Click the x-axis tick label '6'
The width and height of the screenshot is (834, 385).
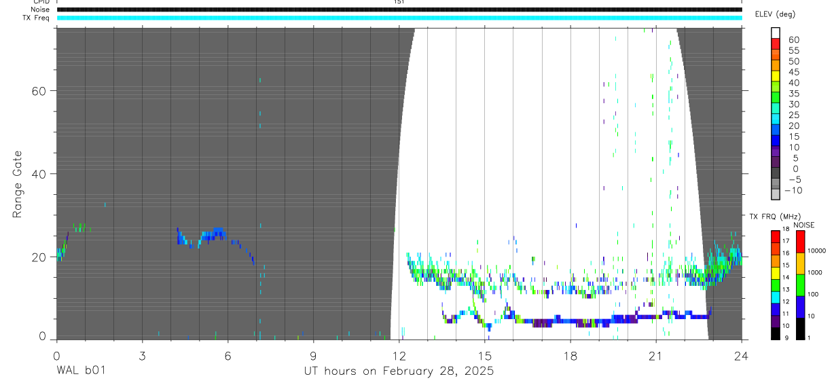click(228, 355)
